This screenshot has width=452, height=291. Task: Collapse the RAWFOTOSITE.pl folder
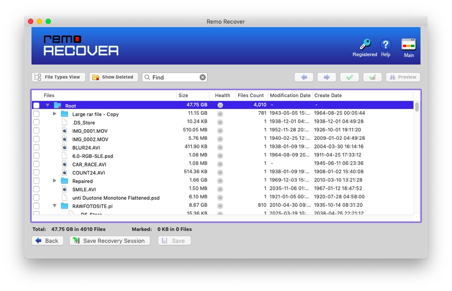[55, 205]
